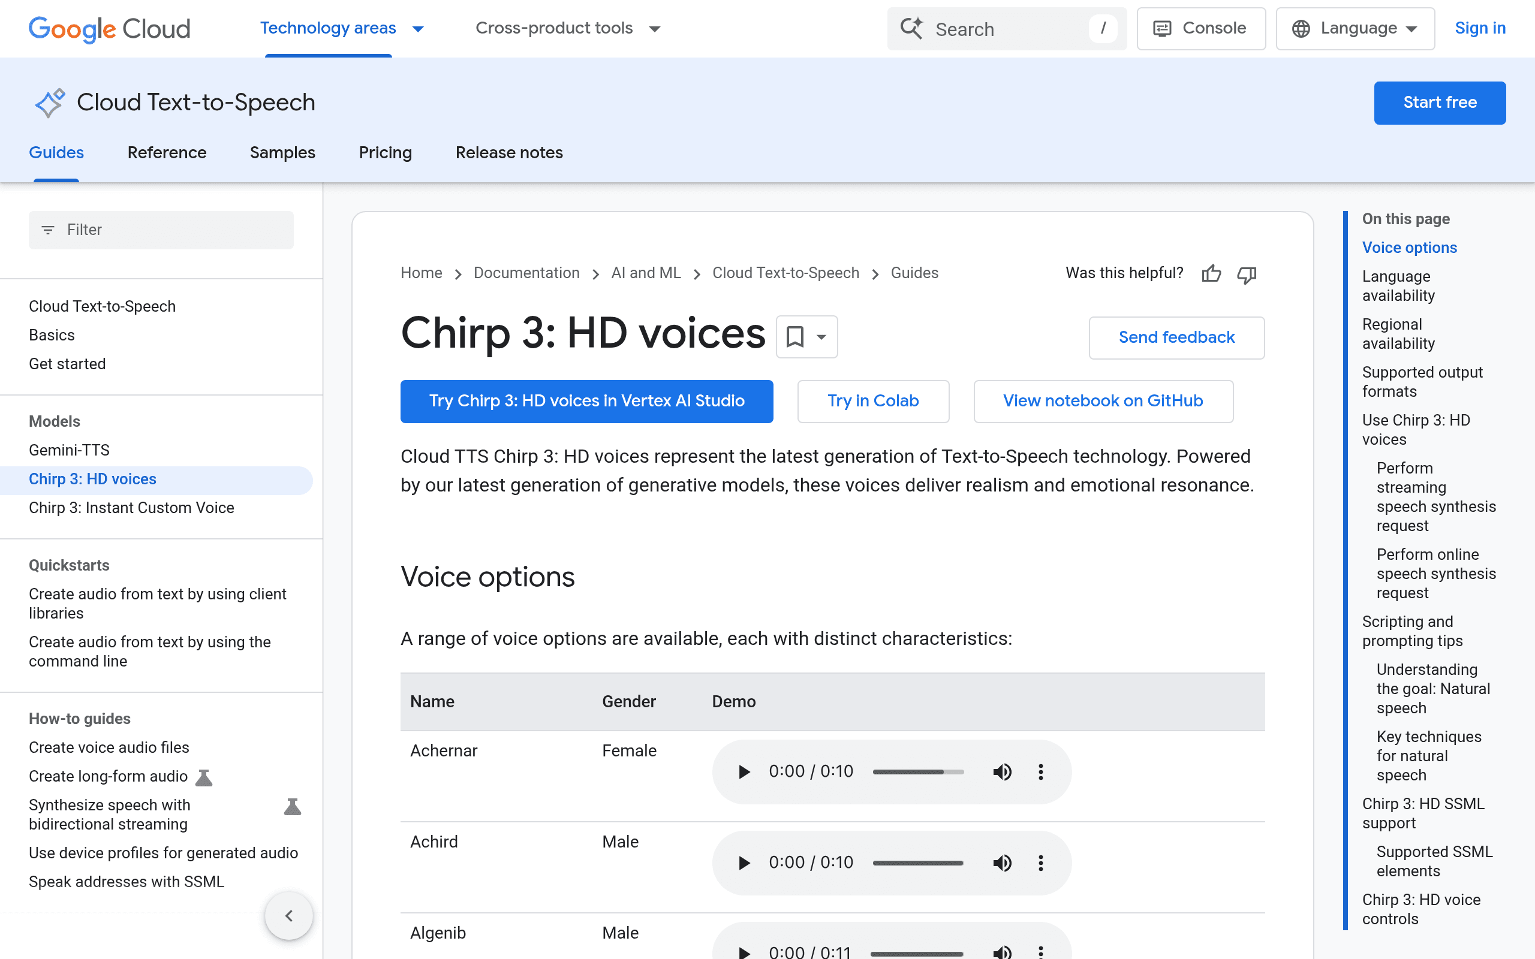
Task: Click the Cloud Text-to-Speech product logo icon
Action: coord(50,102)
